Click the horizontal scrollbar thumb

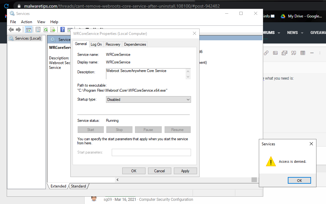(x=254, y=180)
